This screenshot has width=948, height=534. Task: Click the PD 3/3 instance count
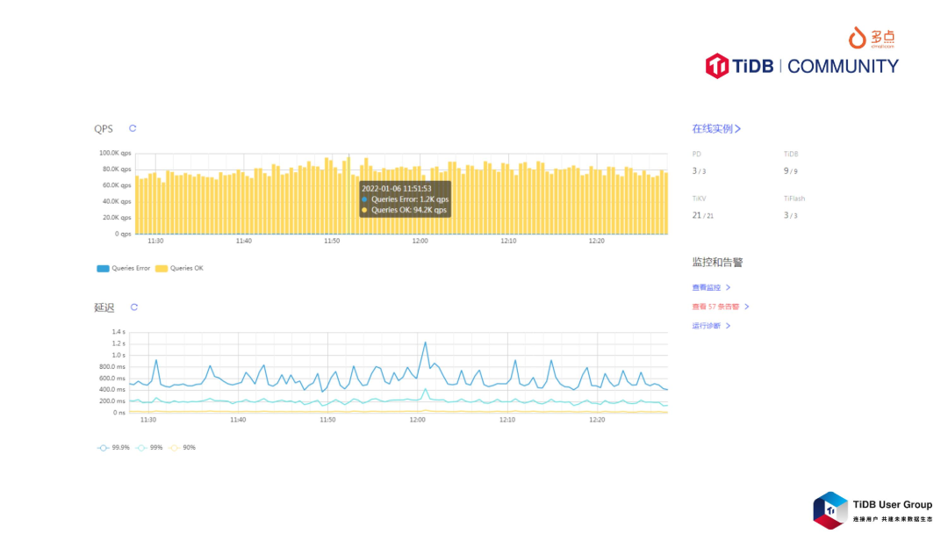pyautogui.click(x=699, y=171)
